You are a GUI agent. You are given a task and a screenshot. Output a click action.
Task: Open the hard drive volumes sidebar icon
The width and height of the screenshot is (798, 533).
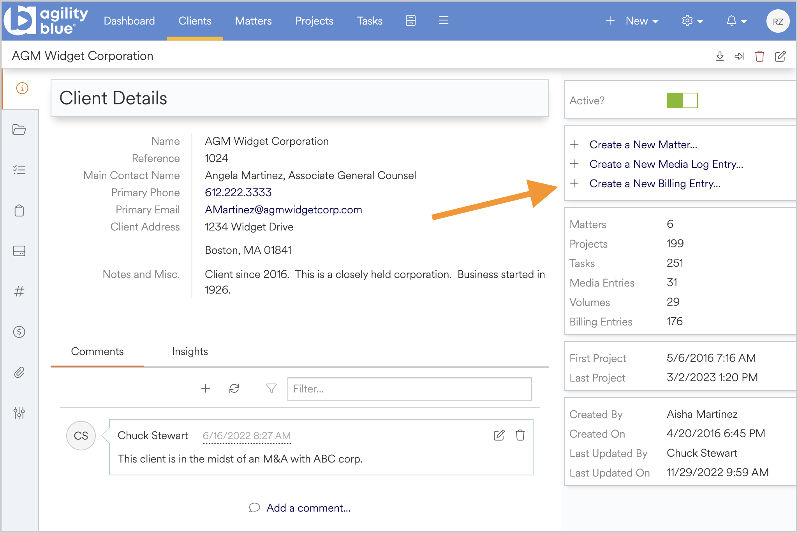click(x=19, y=251)
